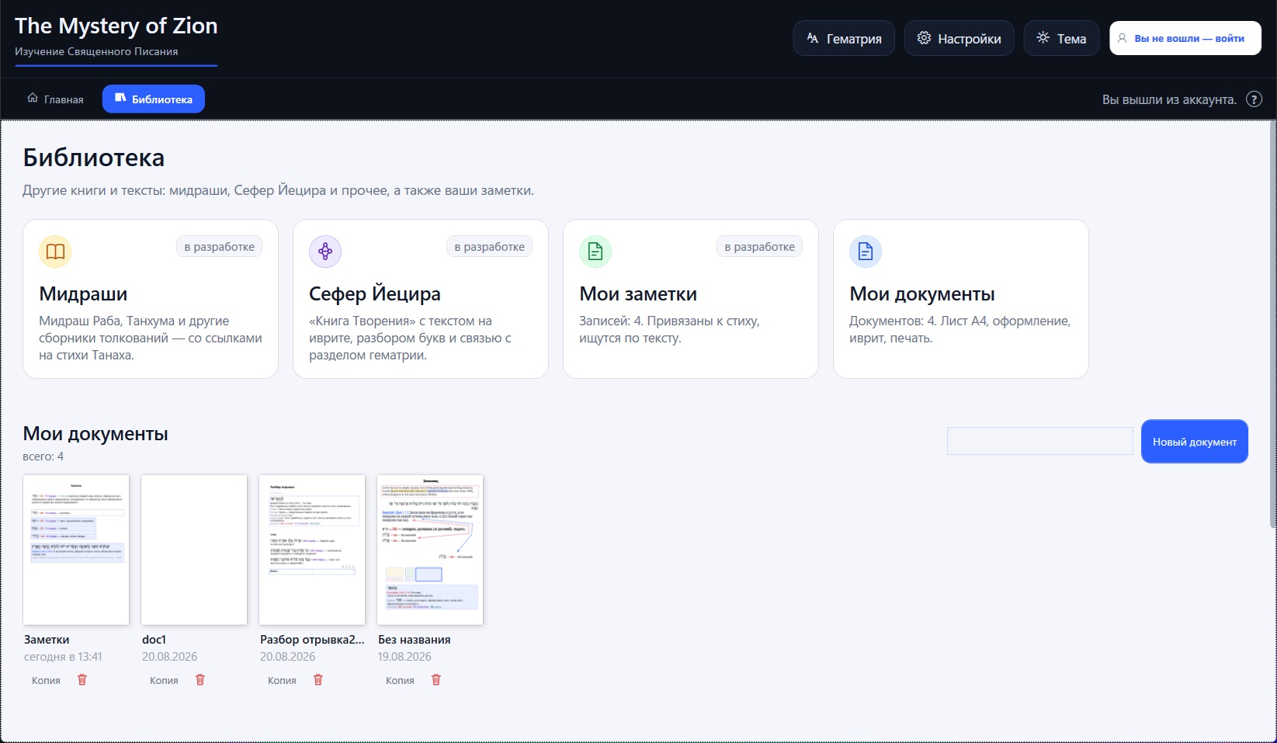Open the Мои заметки card title
The height and width of the screenshot is (743, 1277).
pyautogui.click(x=638, y=294)
